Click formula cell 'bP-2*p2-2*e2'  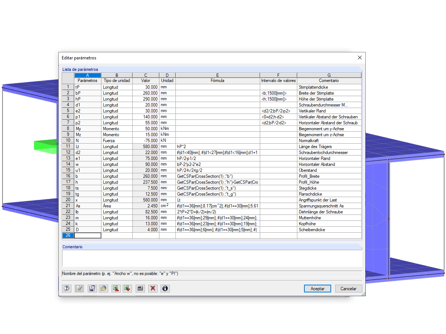pos(217,164)
